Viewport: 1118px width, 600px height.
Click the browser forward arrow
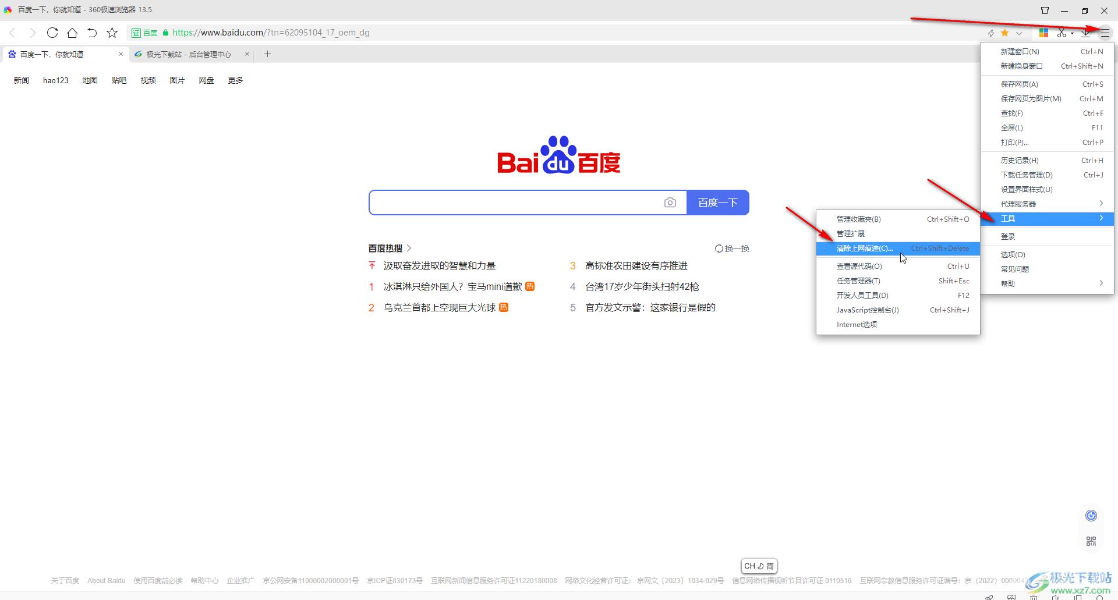(33, 33)
